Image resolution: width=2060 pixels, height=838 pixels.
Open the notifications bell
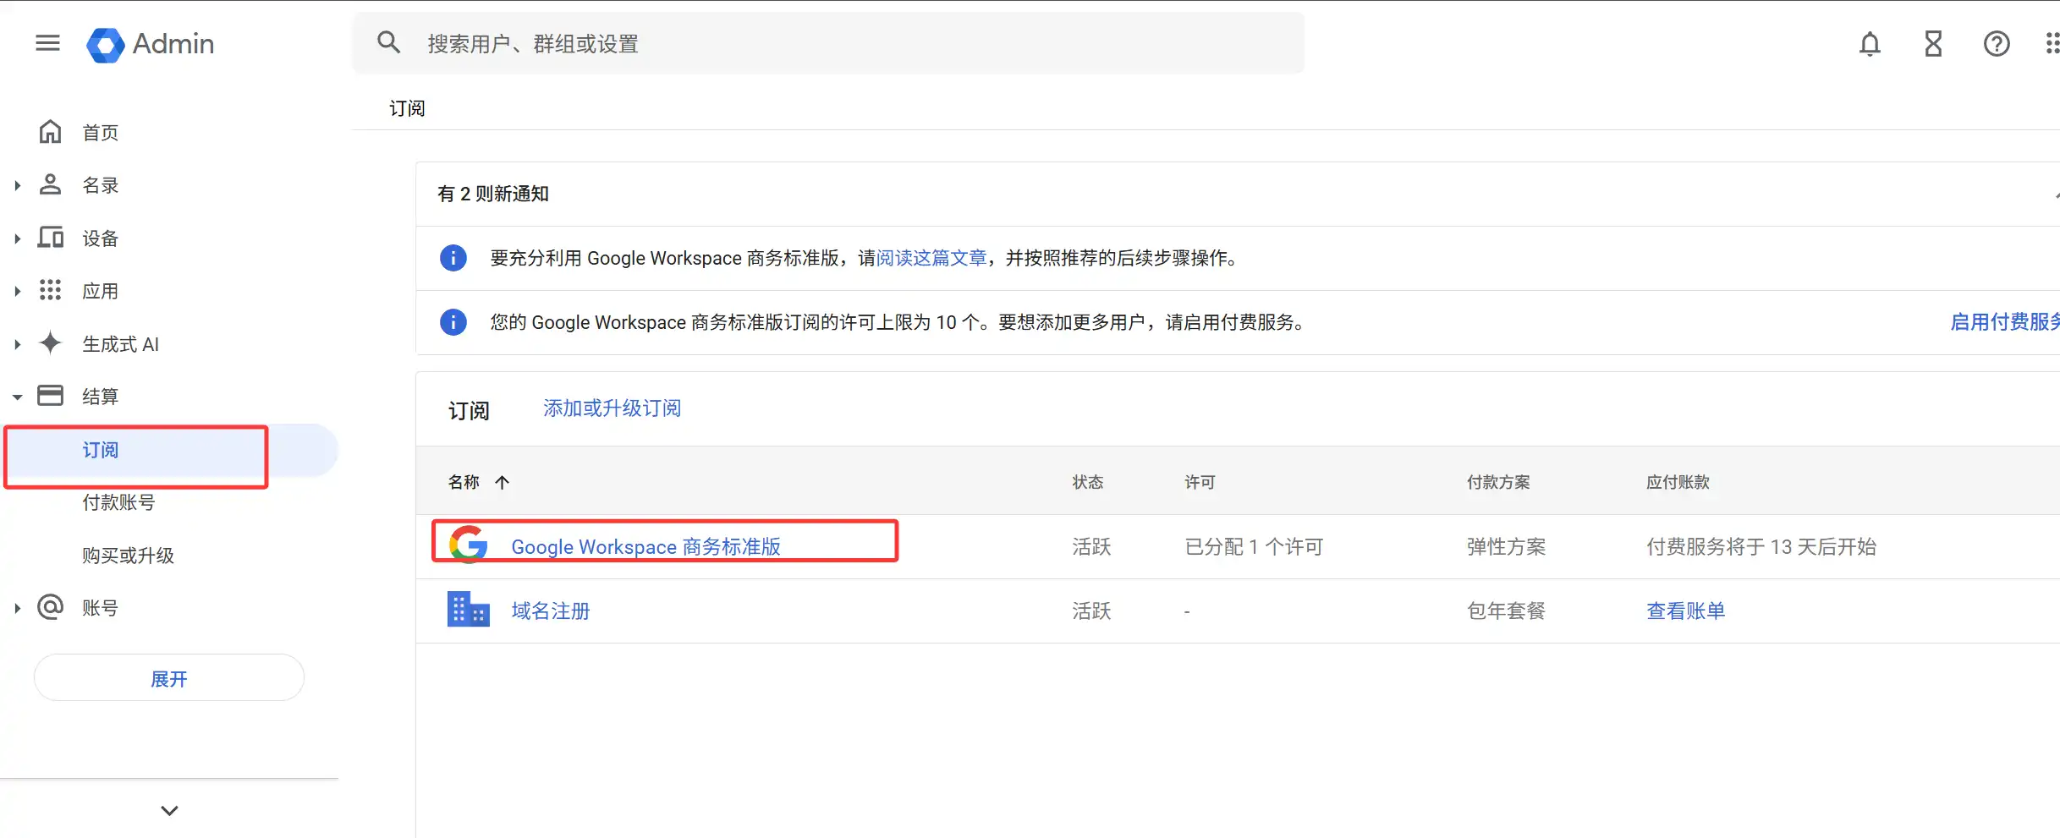(1870, 43)
